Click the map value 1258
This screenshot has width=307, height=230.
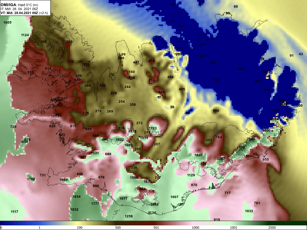click(129, 216)
